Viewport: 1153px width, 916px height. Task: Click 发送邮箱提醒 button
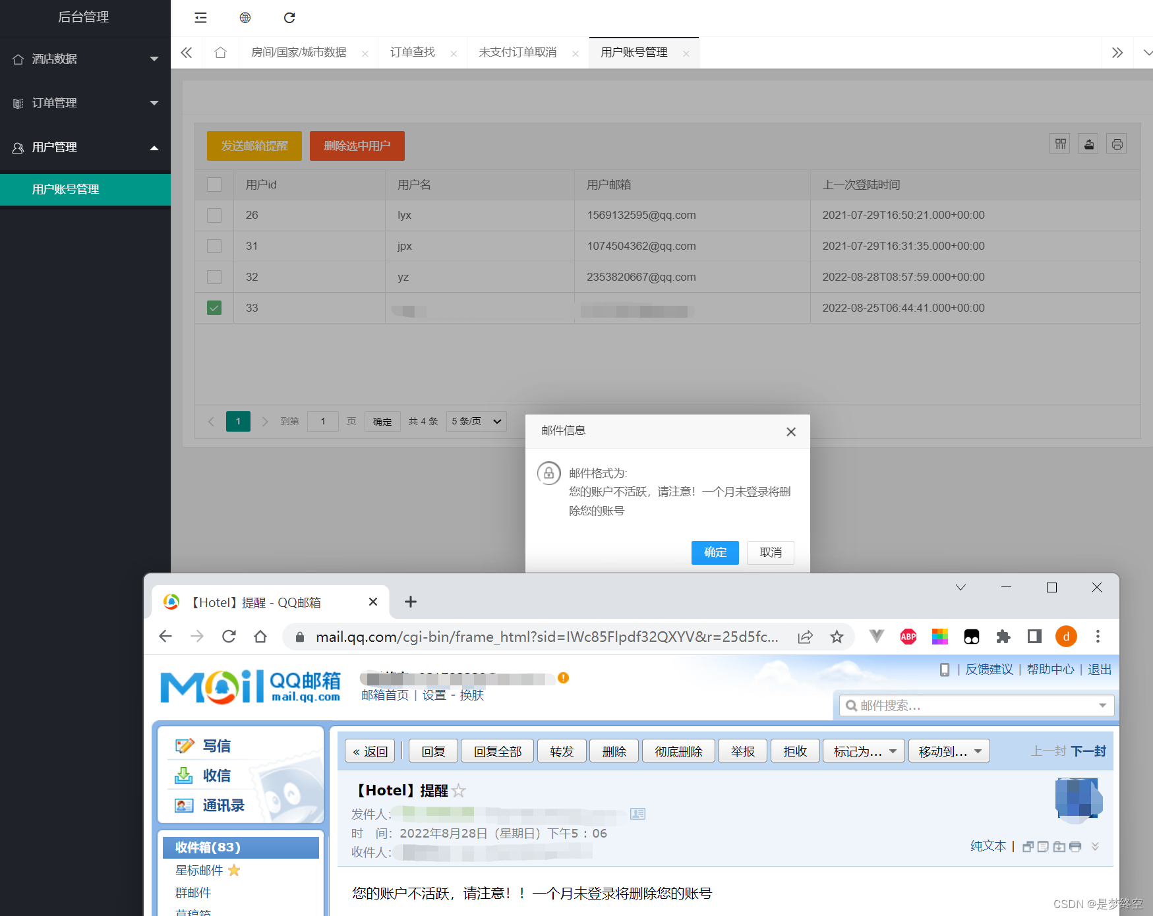(x=254, y=146)
